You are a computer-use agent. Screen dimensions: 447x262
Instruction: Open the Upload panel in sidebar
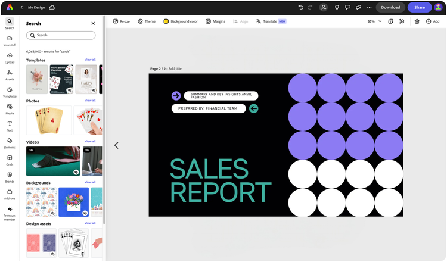tap(10, 58)
